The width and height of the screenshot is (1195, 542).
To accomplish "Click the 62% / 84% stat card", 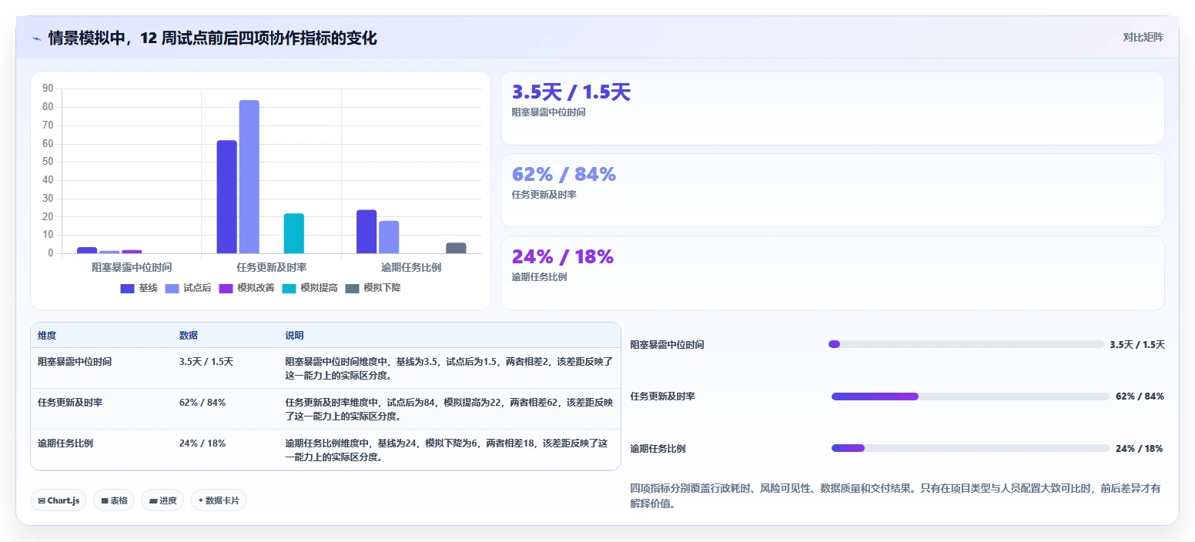I will (x=832, y=190).
